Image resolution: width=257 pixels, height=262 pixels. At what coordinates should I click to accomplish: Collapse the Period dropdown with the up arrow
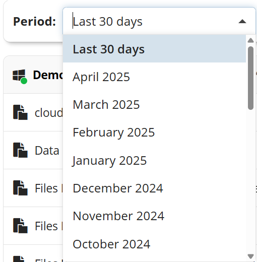coord(242,22)
